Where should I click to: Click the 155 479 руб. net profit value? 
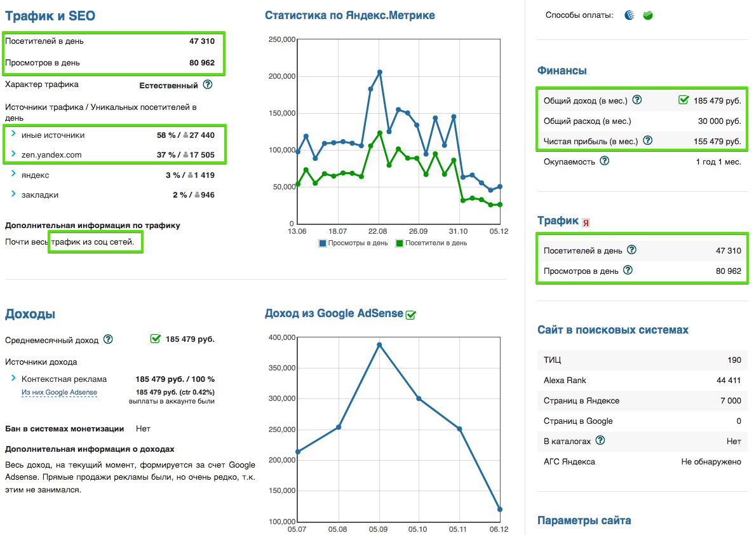click(717, 142)
